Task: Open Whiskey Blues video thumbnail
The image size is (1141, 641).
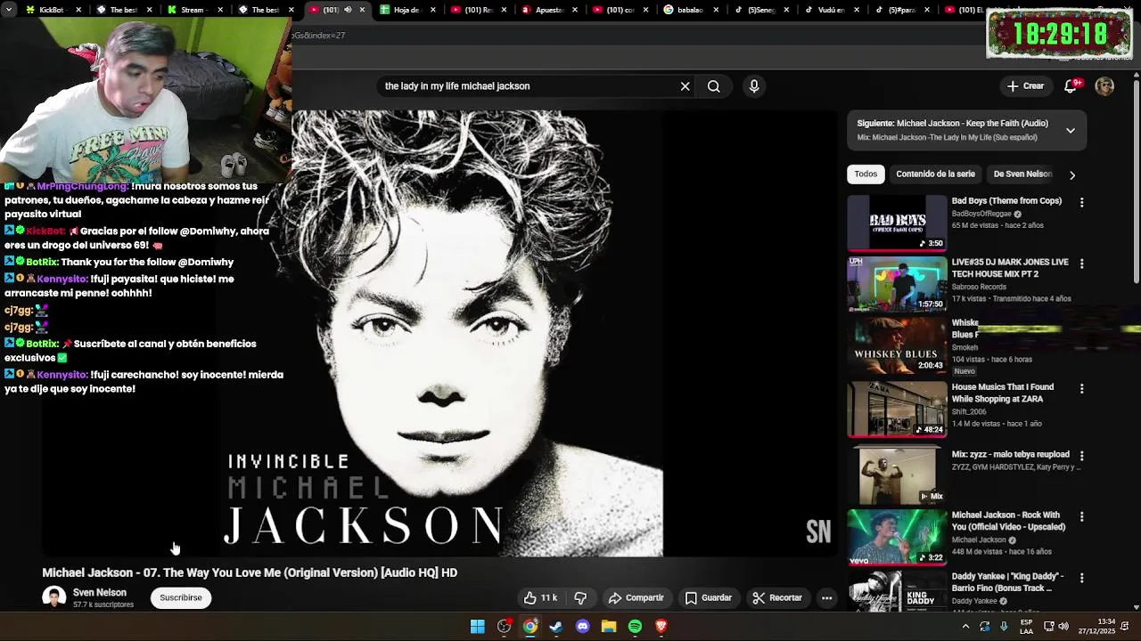Action: click(897, 345)
